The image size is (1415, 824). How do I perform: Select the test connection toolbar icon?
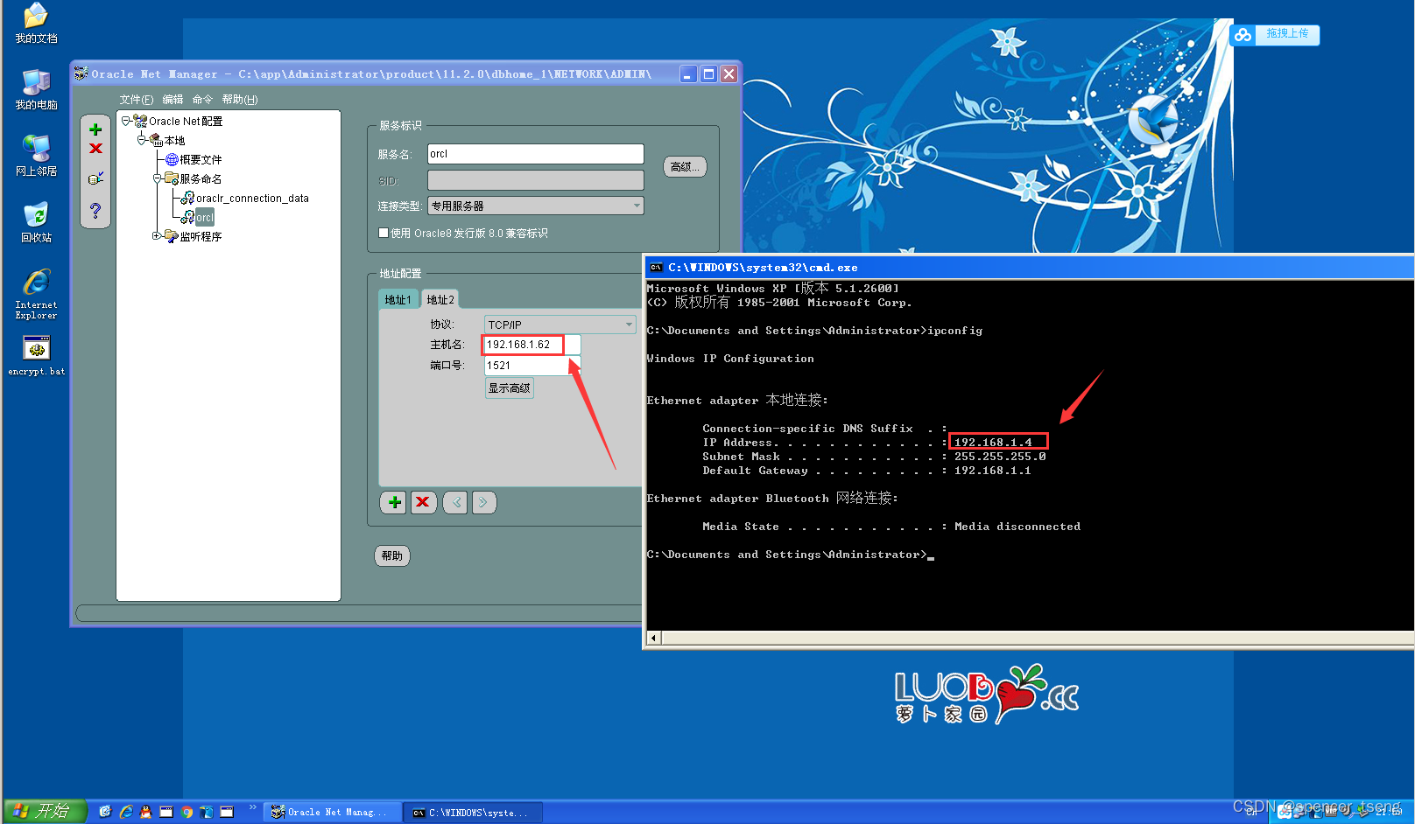coord(95,178)
